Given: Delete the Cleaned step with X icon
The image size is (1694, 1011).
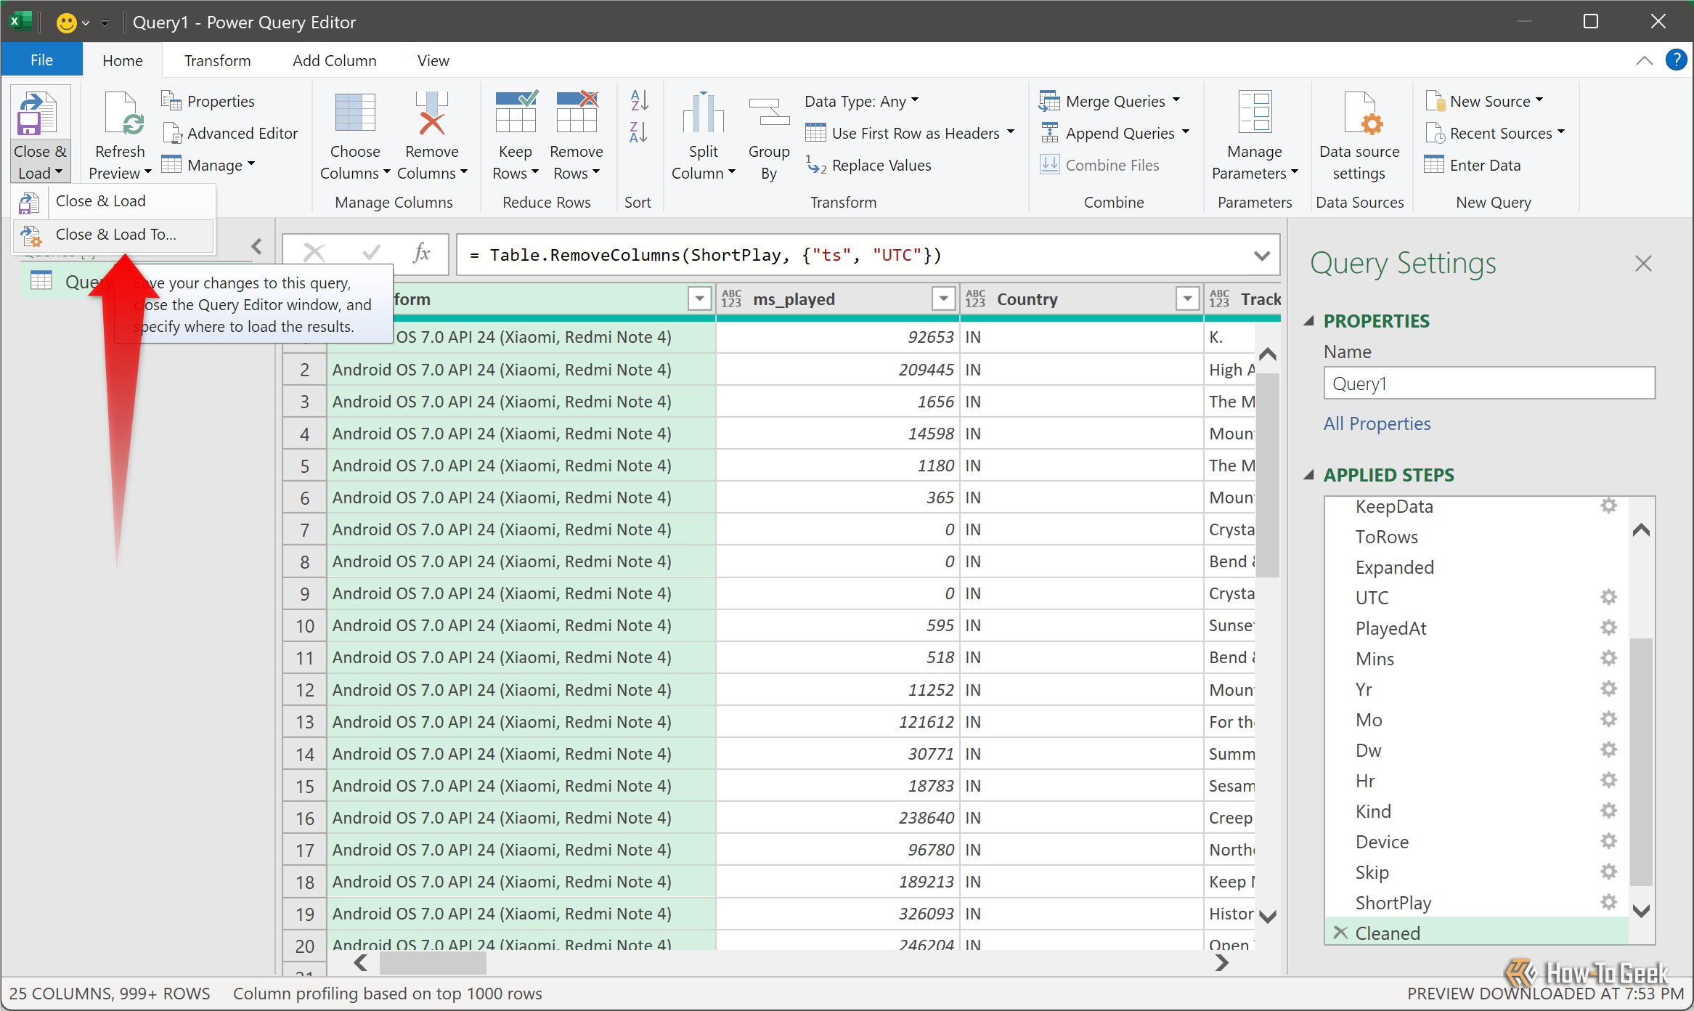Looking at the screenshot, I should click(x=1340, y=933).
